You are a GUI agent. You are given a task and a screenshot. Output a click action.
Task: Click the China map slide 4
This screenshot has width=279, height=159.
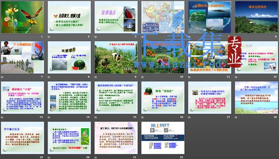[x=163, y=17]
